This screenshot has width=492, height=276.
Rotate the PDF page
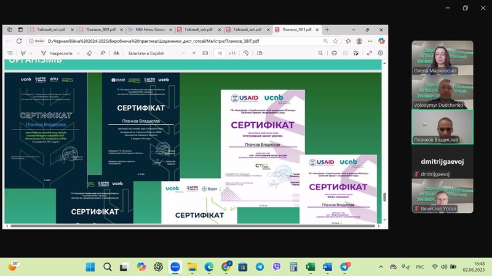tap(246, 53)
